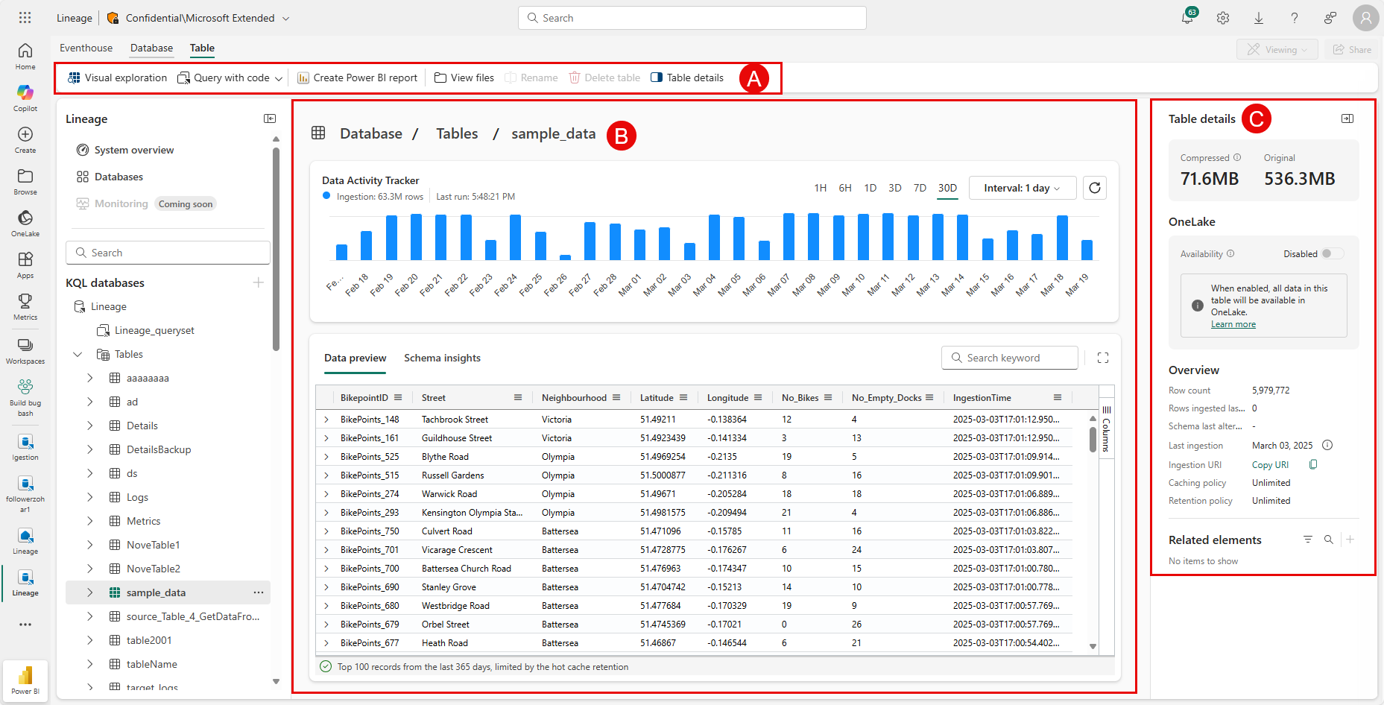
Task: Click Create Power BI report button
Action: pos(357,78)
